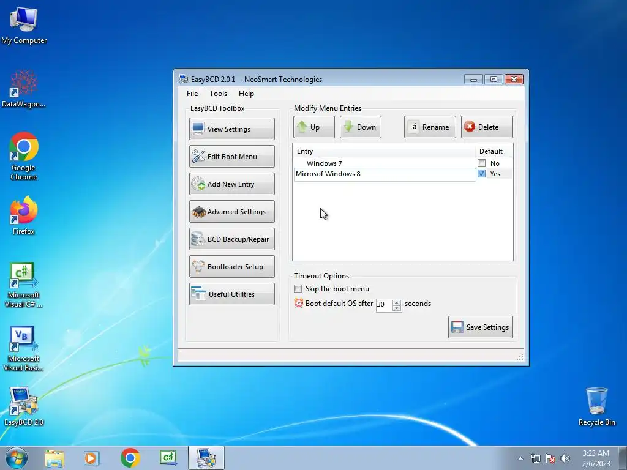Screen dimensions: 627x470
Task: Click the taskbar clock and date
Action: tap(596, 458)
